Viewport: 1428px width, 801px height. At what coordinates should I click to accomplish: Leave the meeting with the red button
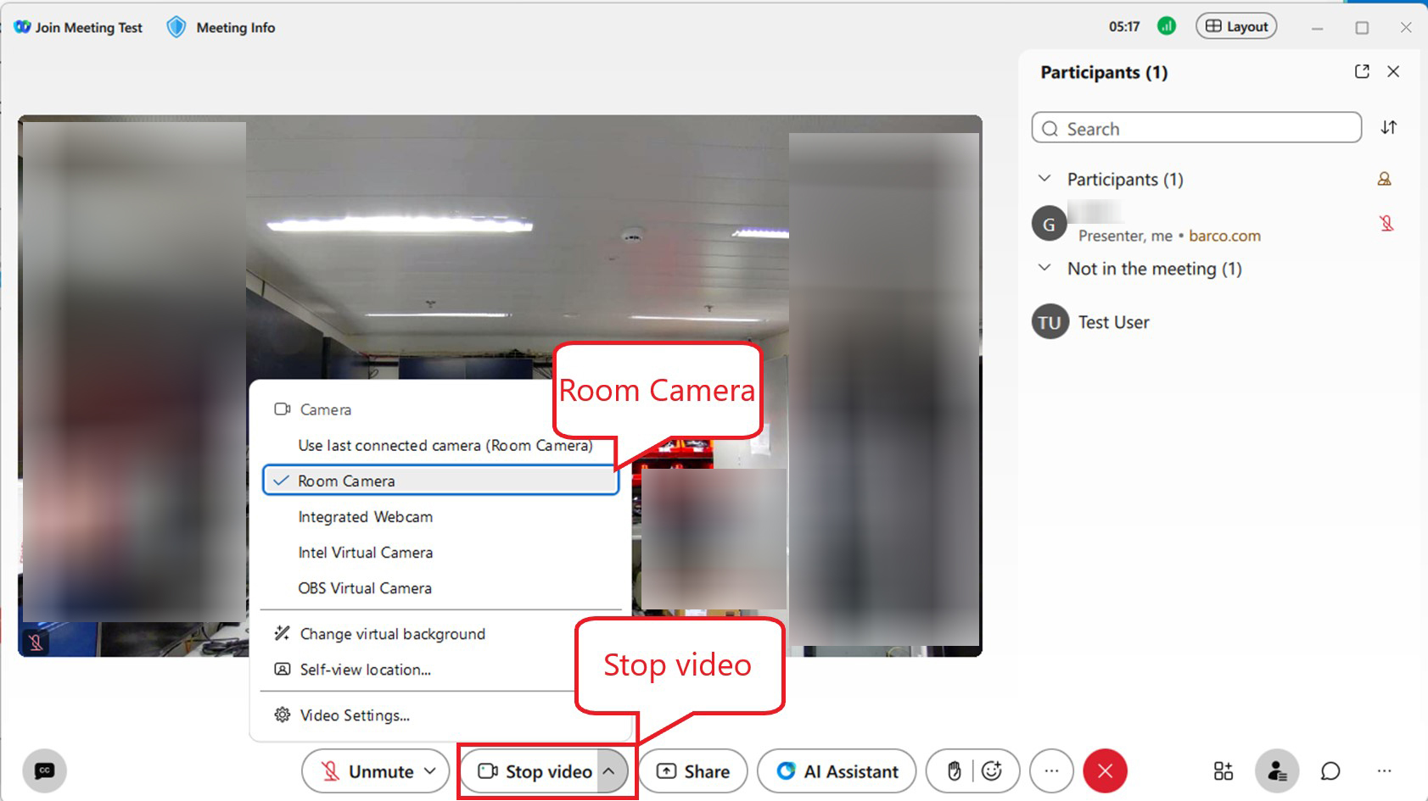(x=1105, y=771)
